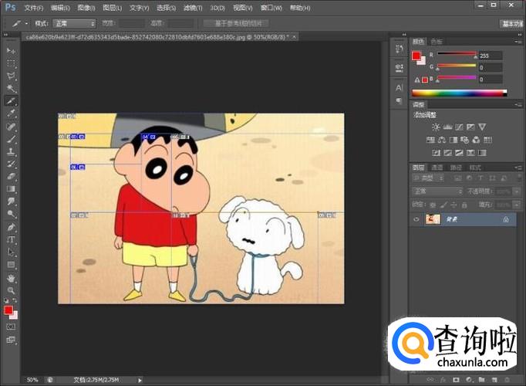
Task: Open the opacity 不透明度 dropdown arrow
Action: [517, 191]
